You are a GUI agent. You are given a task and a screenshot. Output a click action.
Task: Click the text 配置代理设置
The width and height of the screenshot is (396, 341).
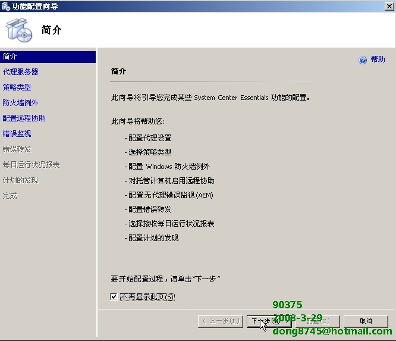(150, 138)
